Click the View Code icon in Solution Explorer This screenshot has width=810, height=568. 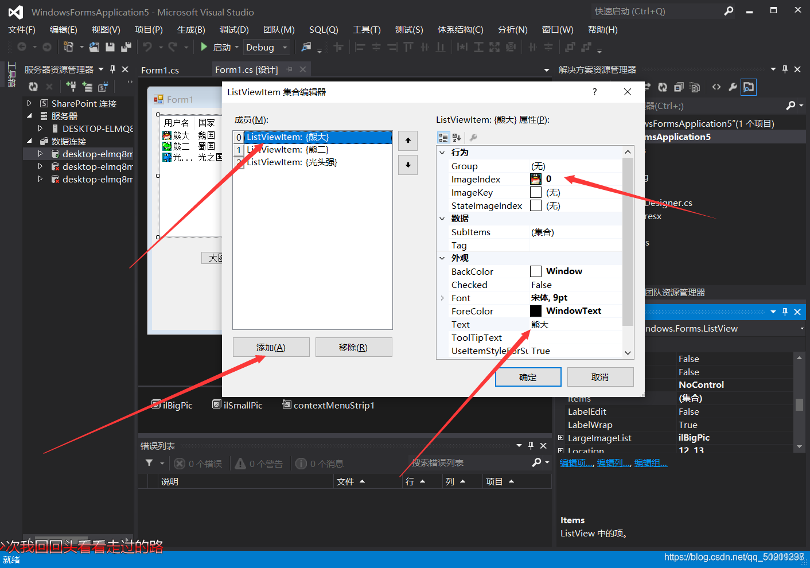click(x=716, y=87)
